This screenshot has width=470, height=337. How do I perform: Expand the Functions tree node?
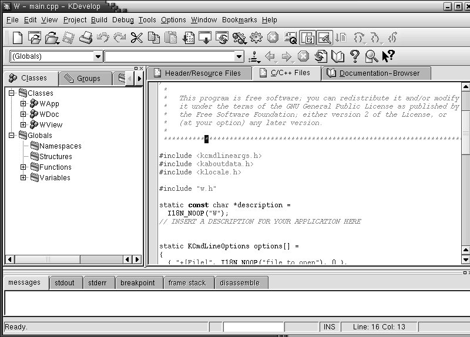click(x=23, y=167)
